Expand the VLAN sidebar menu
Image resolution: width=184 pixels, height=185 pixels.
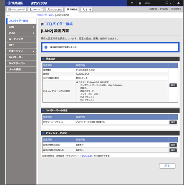[21, 33]
